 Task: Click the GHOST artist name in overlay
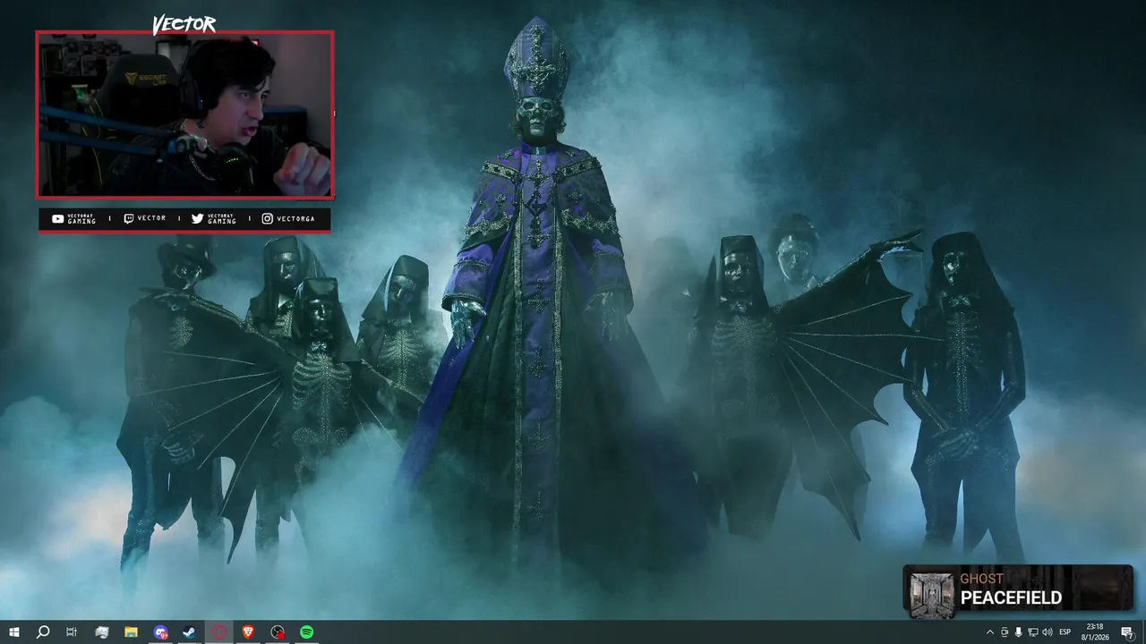click(981, 579)
